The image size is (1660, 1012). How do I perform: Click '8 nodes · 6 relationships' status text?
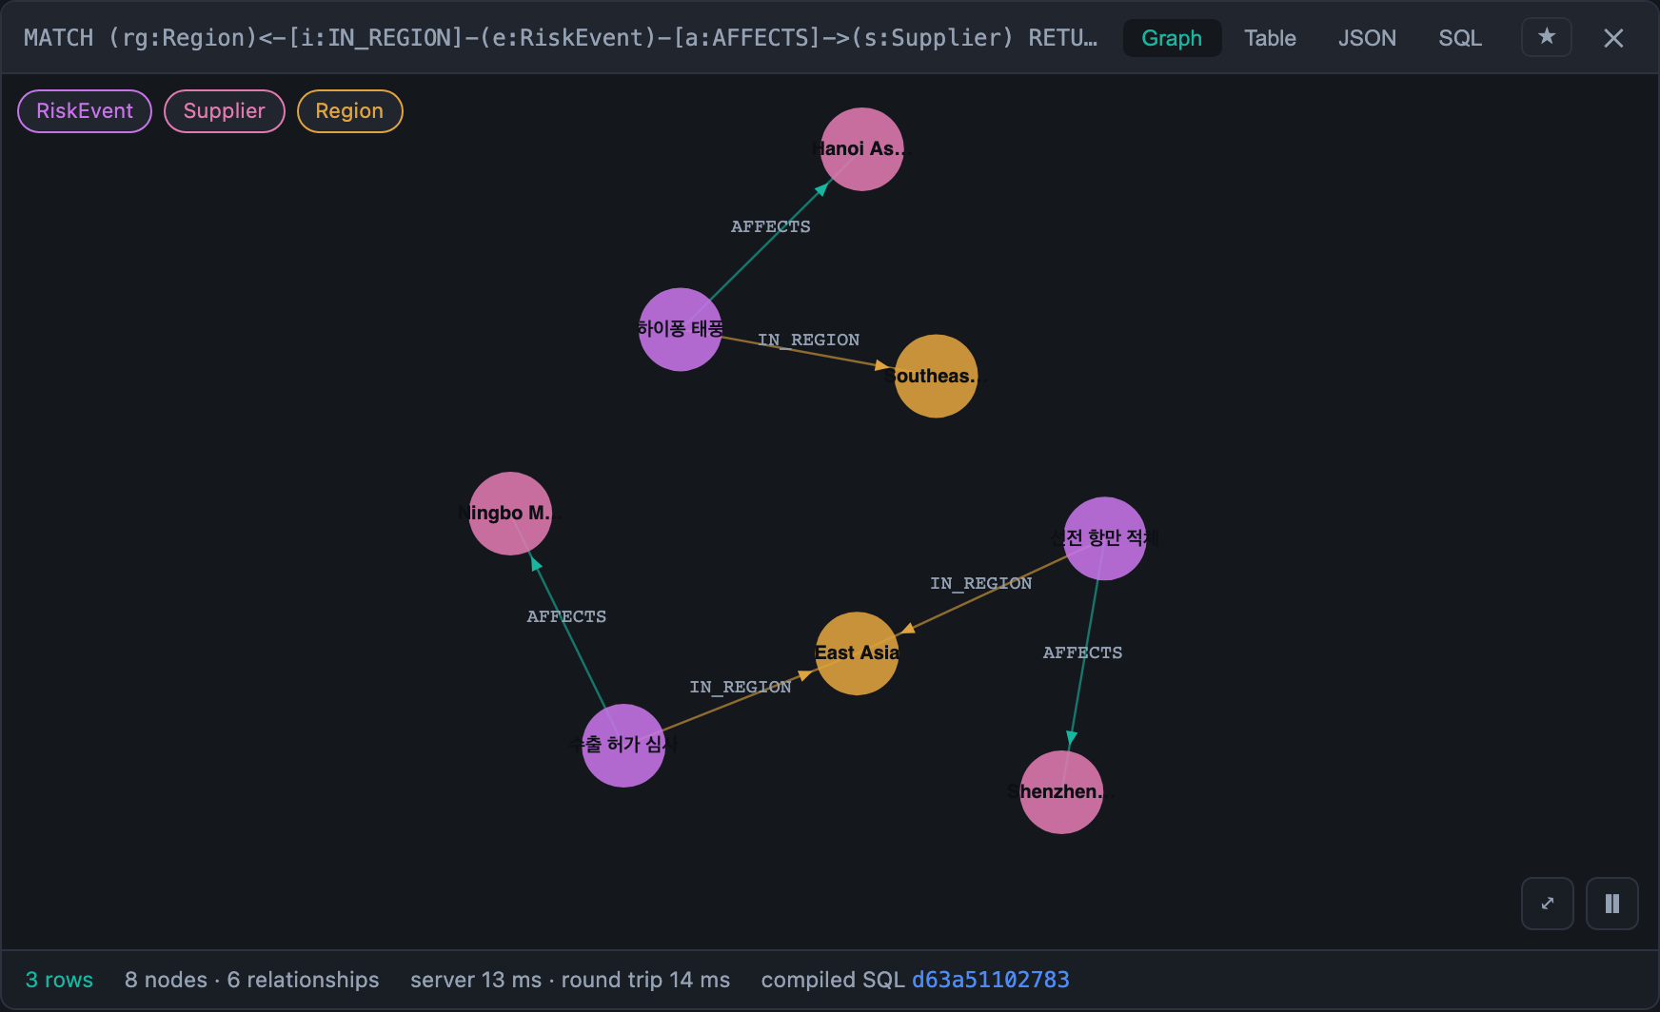252,980
